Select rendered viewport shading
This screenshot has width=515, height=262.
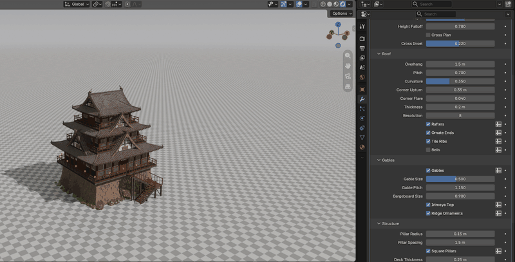click(342, 5)
